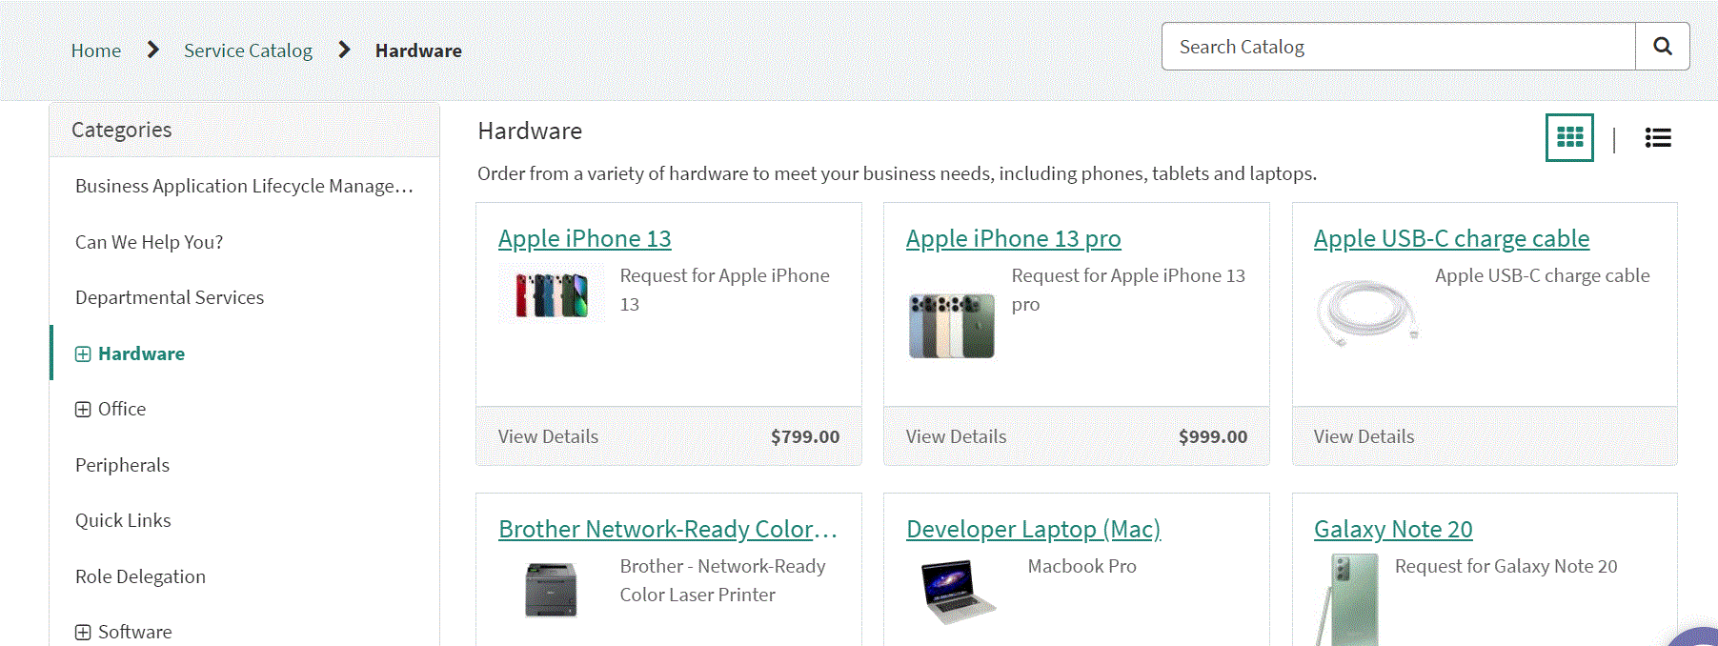Select Quick Links category
Image resolution: width=1718 pixels, height=646 pixels.
(123, 520)
